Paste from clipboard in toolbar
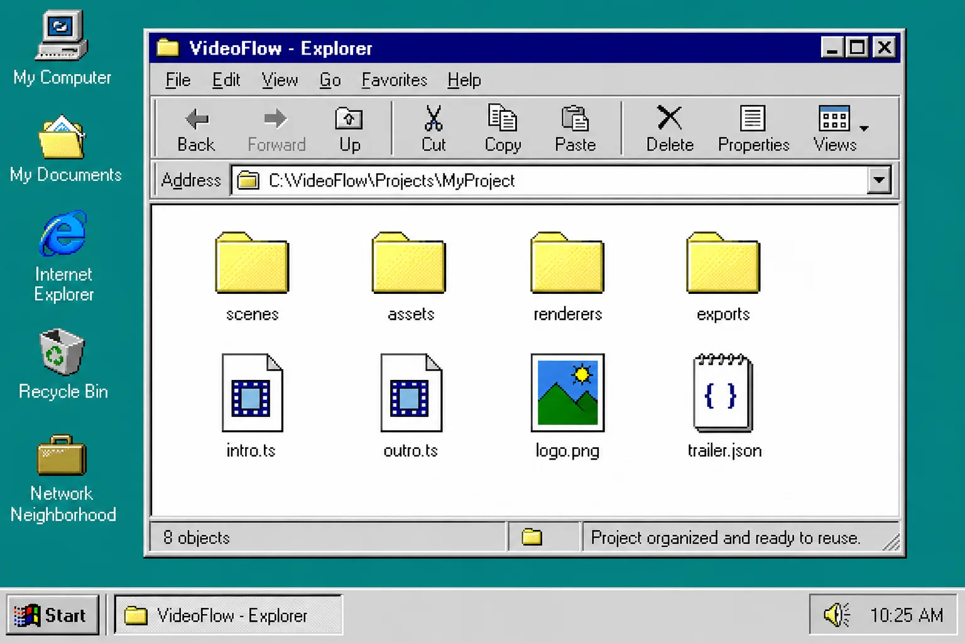Screen dimensions: 965x643 [575, 129]
